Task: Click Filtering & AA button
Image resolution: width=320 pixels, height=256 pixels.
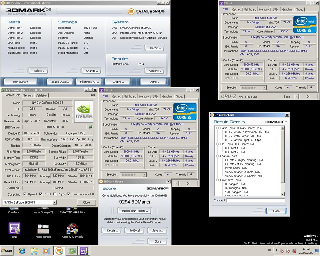Action: pyautogui.click(x=89, y=82)
